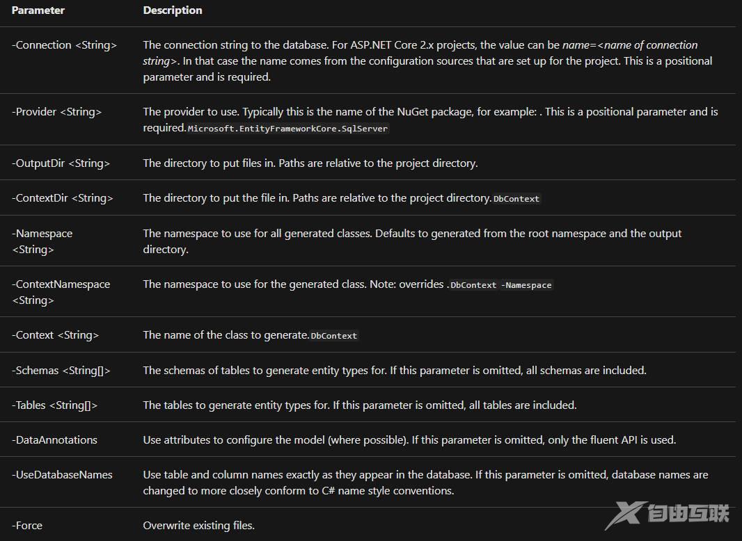Click the DbContext code in the ContextDir row
Image resolution: width=742 pixels, height=541 pixels.
click(x=516, y=199)
